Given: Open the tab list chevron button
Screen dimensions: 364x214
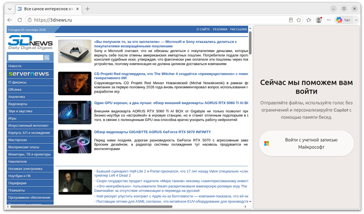Looking at the screenshot, I should (x=10, y=9).
